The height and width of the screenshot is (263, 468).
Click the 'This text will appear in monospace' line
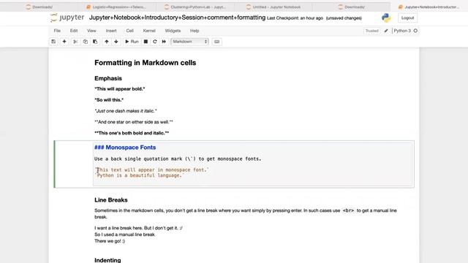(151, 170)
